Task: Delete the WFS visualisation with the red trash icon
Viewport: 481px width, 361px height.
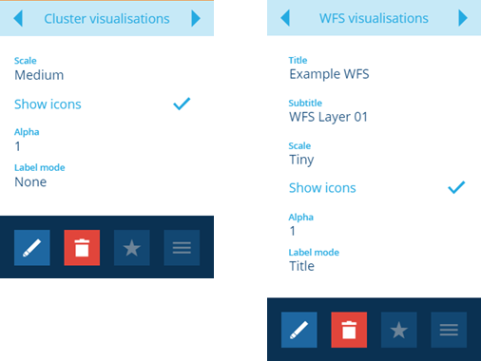Action: coord(349,330)
